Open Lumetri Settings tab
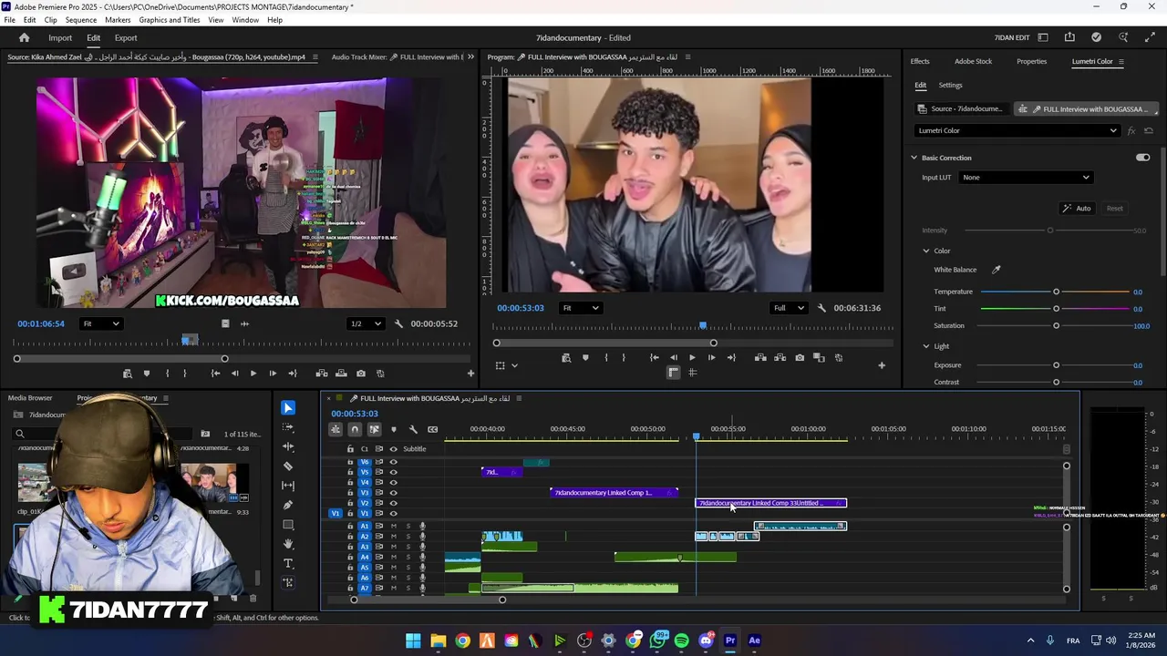The width and height of the screenshot is (1167, 656). [950, 85]
